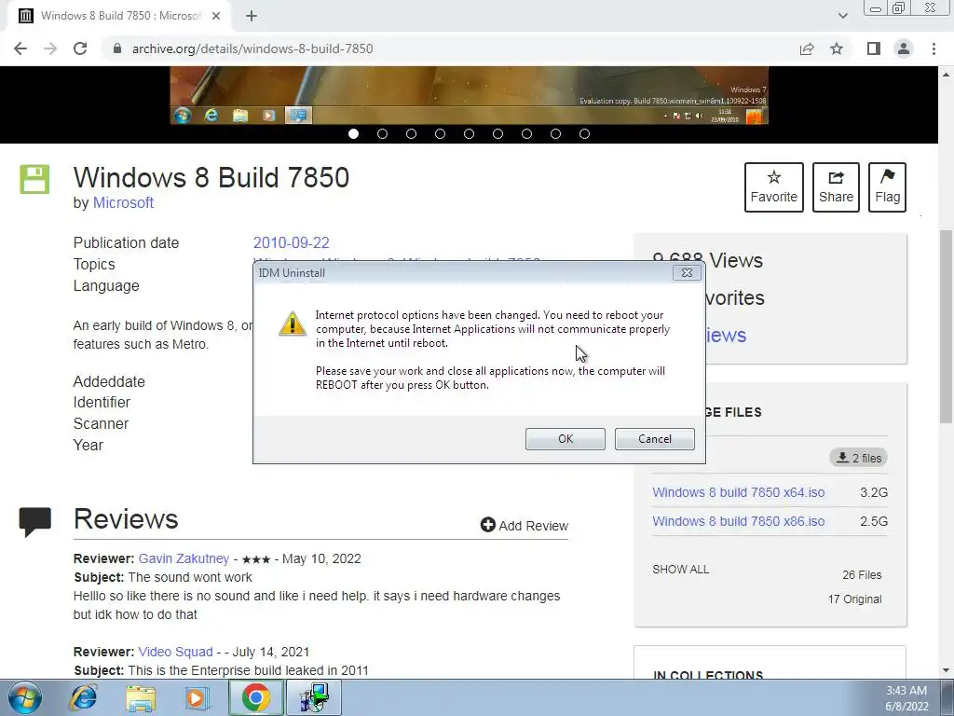
Task: Click the share page icon in address bar
Action: (807, 48)
